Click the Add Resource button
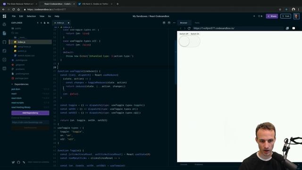The width and height of the screenshot is (302, 170). coord(30,127)
